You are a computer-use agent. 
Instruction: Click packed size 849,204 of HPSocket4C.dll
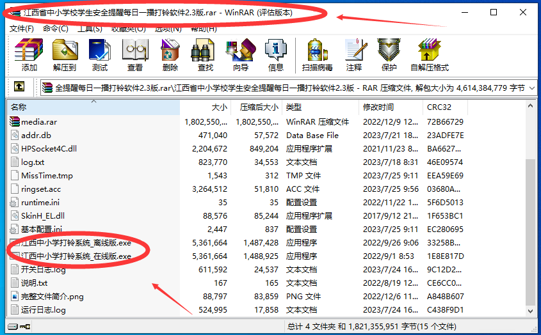(x=264, y=148)
